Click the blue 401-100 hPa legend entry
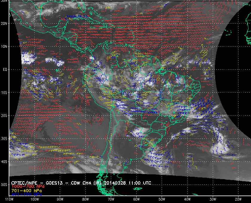Image resolution: width=251 pixels, height=203 pixels. [26, 194]
